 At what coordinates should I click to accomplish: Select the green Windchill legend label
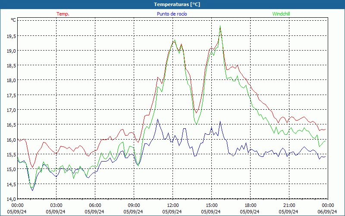(281, 14)
